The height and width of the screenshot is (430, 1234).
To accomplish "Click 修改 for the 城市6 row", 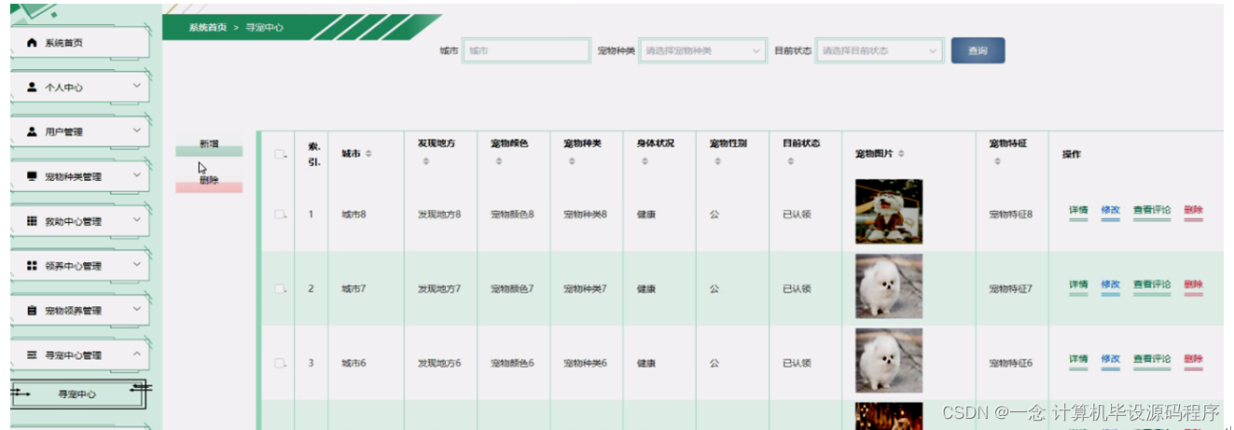I will [1110, 360].
